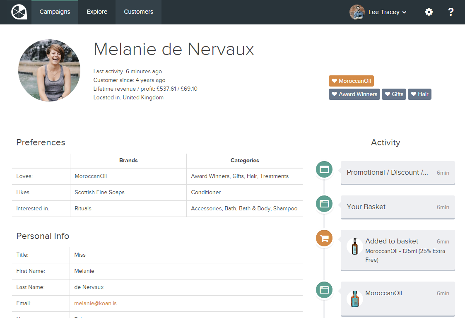
Task: Select the Hair tag
Action: (419, 94)
